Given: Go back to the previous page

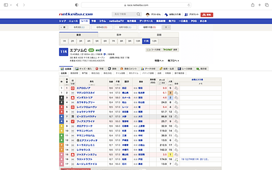Looking at the screenshot, I should pos(17,5).
